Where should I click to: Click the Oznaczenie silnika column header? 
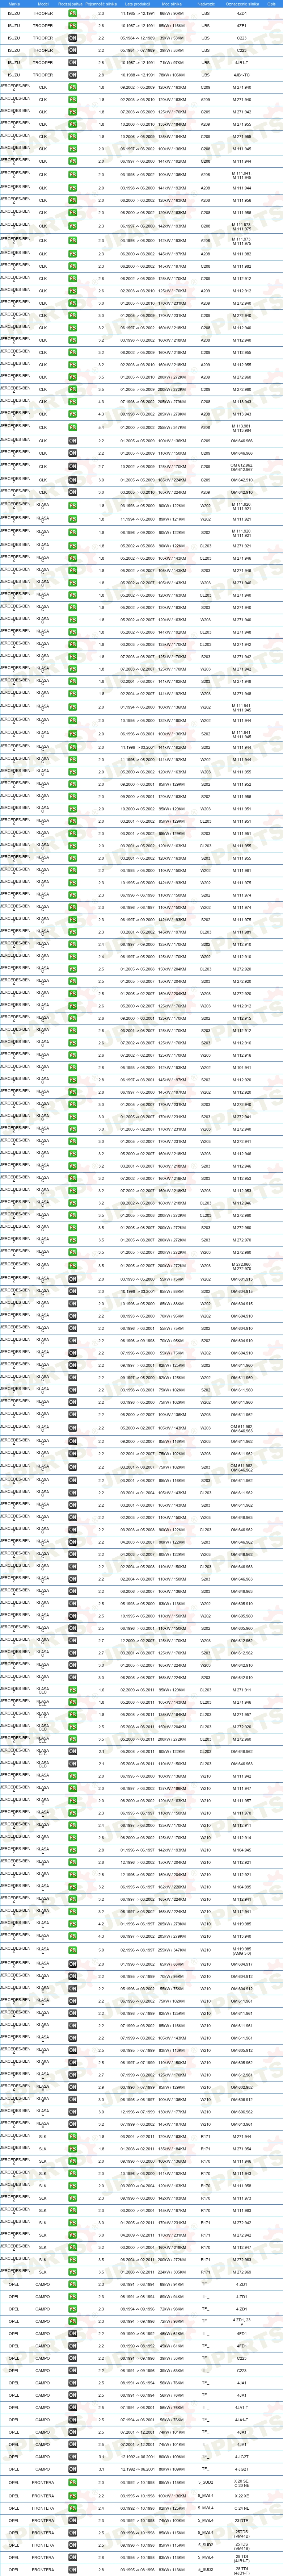[x=242, y=4]
